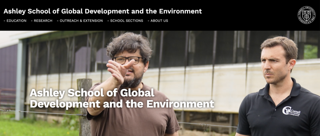The image size is (320, 136).
Task: Expand the dash marker before About Us
Action: (148, 21)
